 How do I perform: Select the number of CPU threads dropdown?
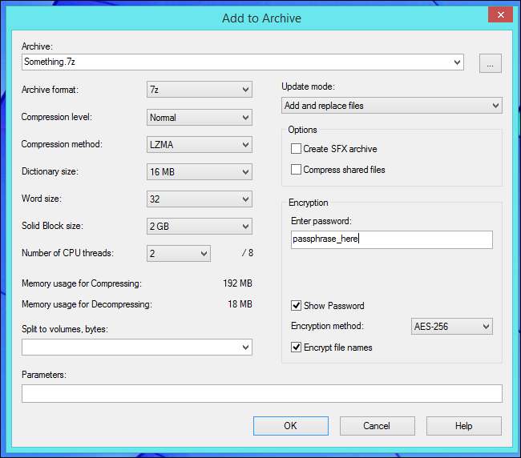179,254
